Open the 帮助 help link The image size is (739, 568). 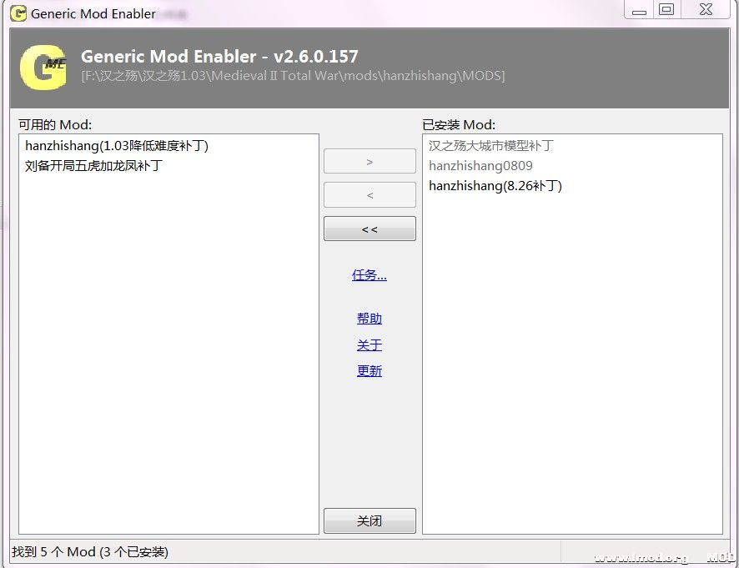[x=369, y=319]
